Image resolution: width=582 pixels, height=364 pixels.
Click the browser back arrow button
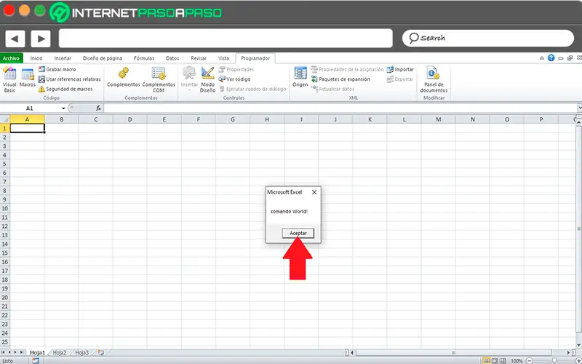[x=15, y=39]
